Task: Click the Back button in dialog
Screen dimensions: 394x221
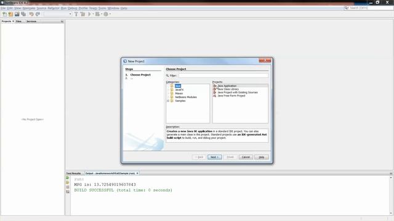Action: pos(199,157)
